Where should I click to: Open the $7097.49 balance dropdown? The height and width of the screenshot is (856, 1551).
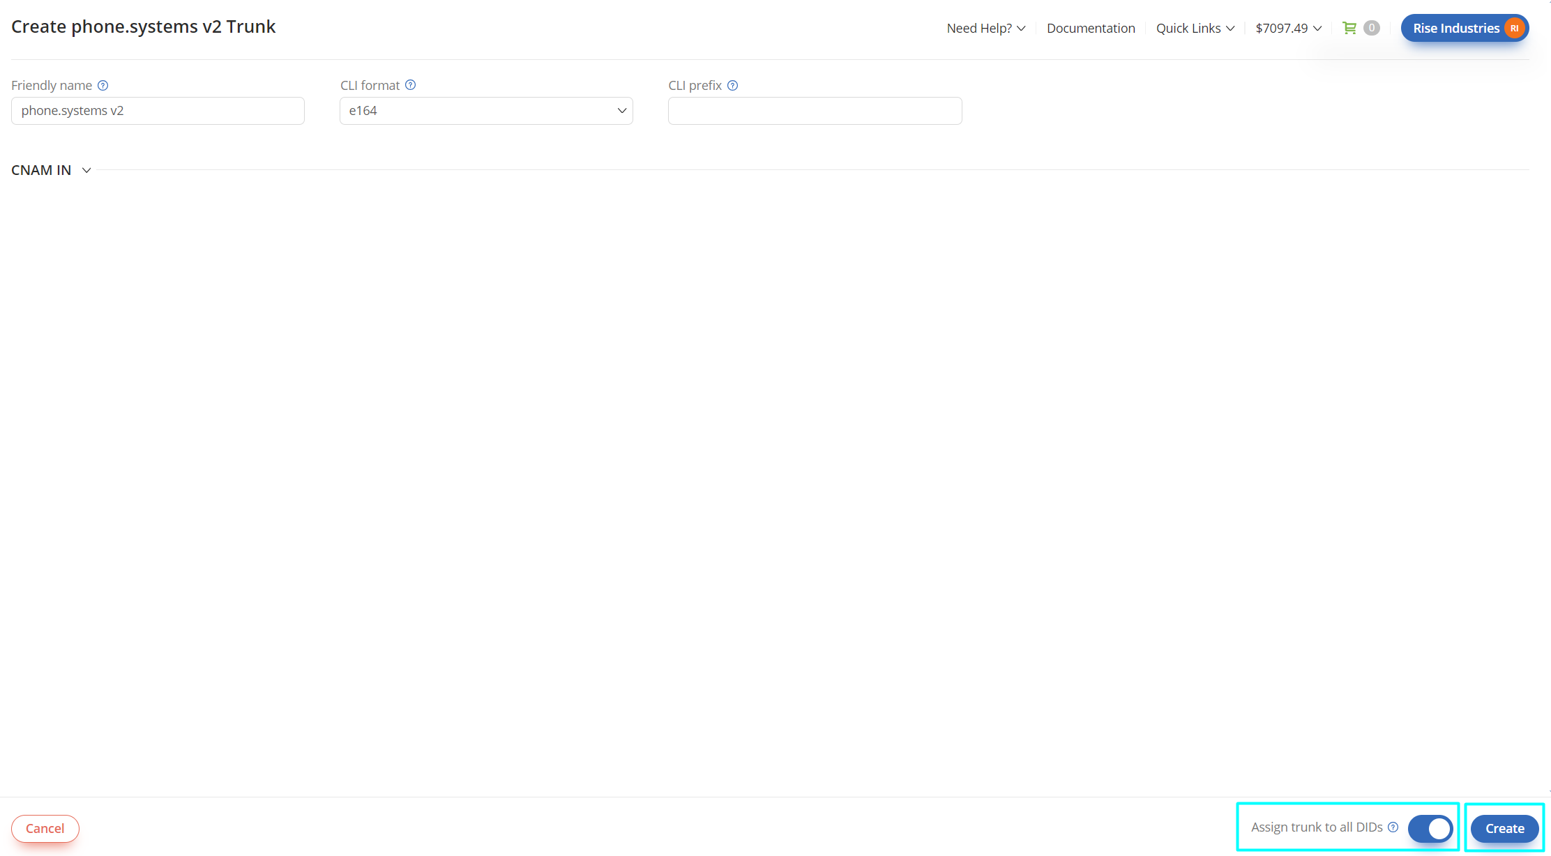[x=1289, y=29]
